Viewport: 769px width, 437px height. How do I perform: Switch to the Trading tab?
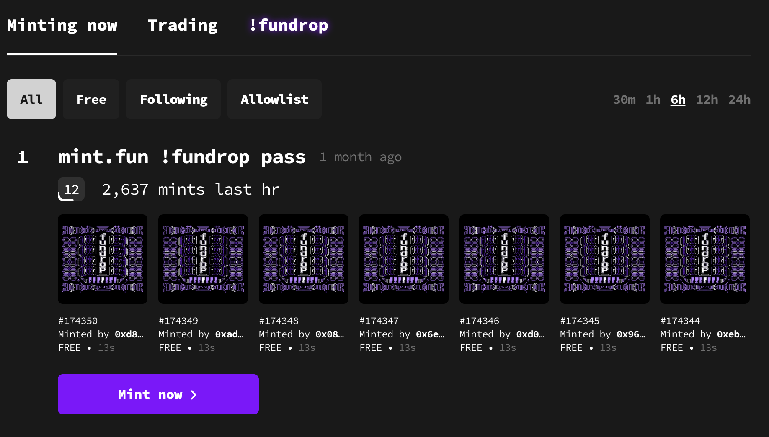point(182,25)
